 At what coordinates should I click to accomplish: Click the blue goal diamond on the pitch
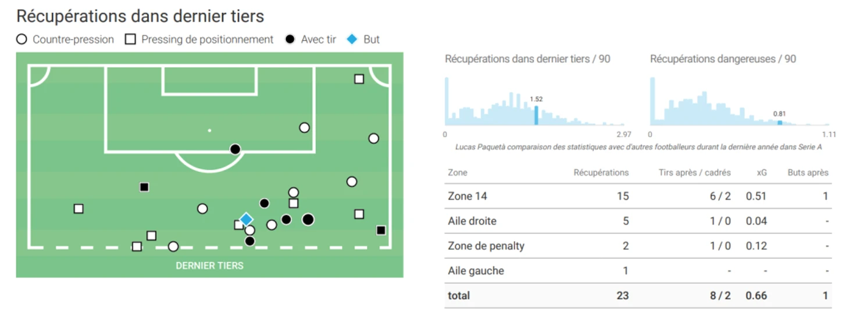(247, 219)
